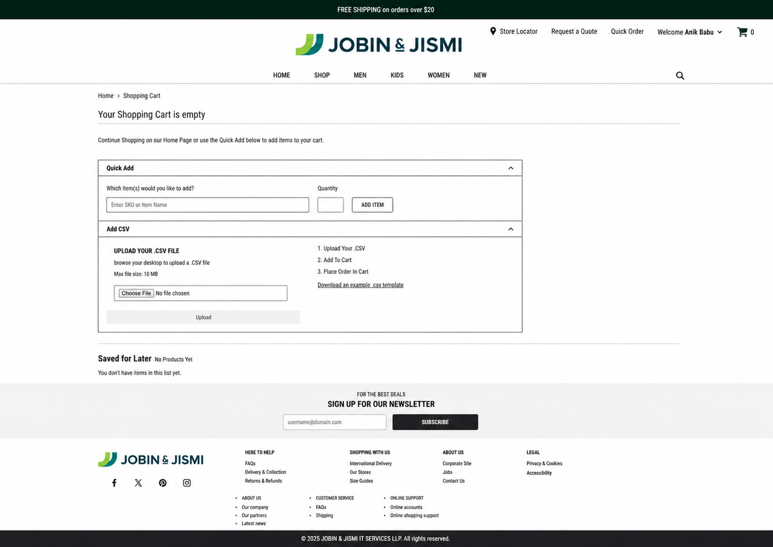Click the newsletter email input field

click(334, 422)
